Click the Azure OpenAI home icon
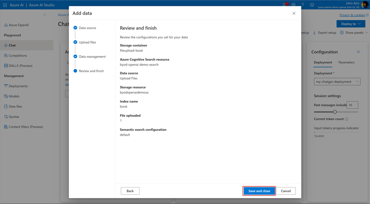370x204 pixels. coord(6,25)
